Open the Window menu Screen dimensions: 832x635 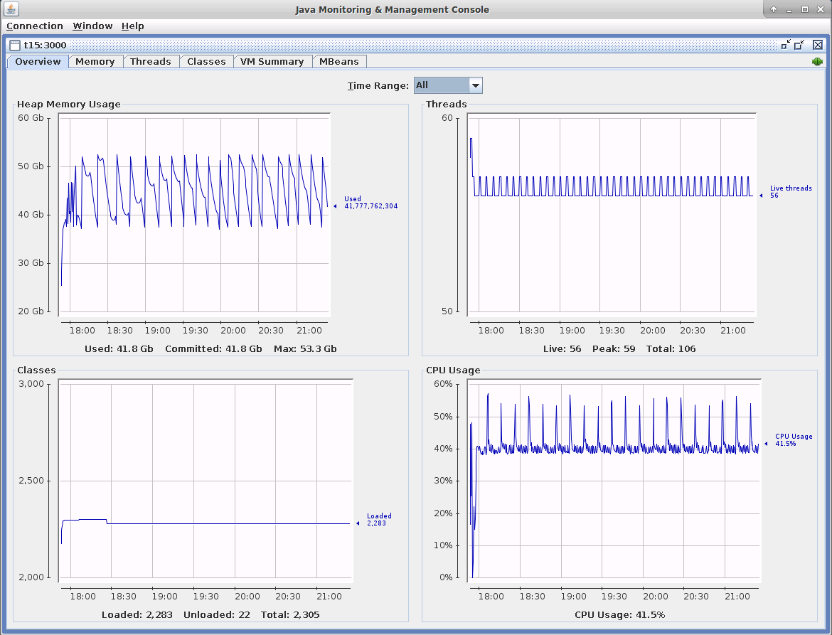(x=92, y=26)
